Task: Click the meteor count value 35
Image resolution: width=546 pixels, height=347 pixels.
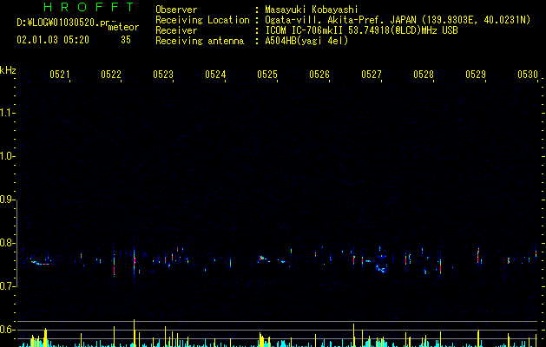Action: (126, 40)
